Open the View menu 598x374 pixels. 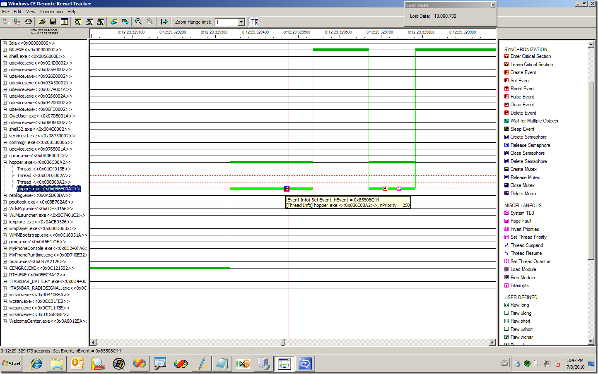(x=31, y=12)
